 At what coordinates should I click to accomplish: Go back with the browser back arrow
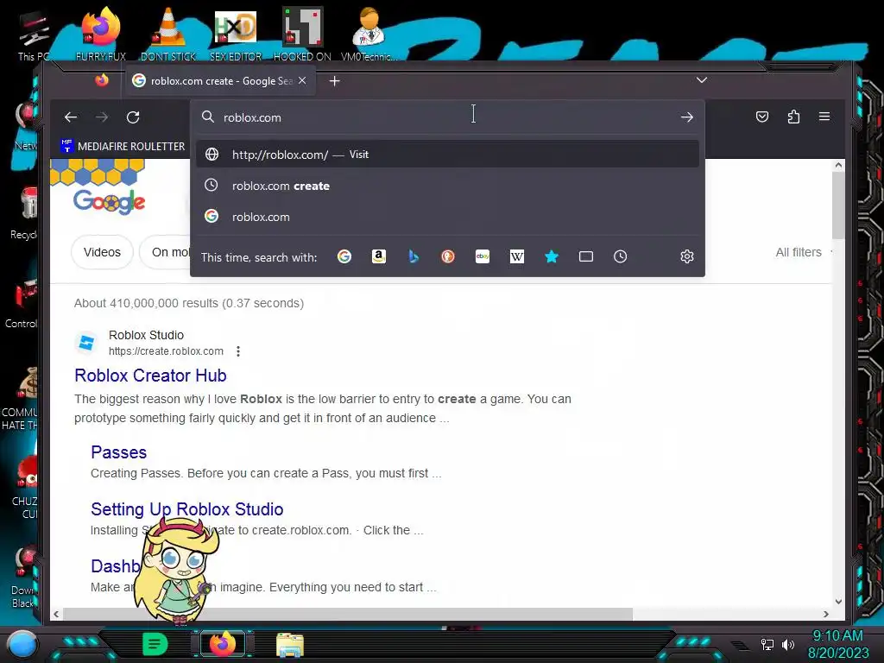pos(71,117)
